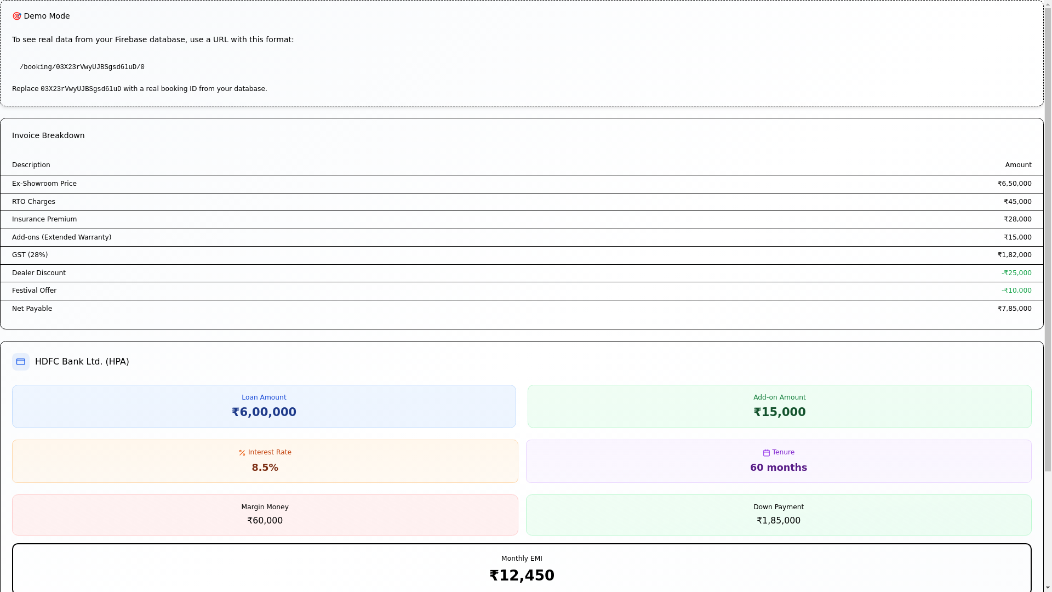Click the 8.5% interest rate value
This screenshot has height=592, width=1052.
tap(265, 468)
